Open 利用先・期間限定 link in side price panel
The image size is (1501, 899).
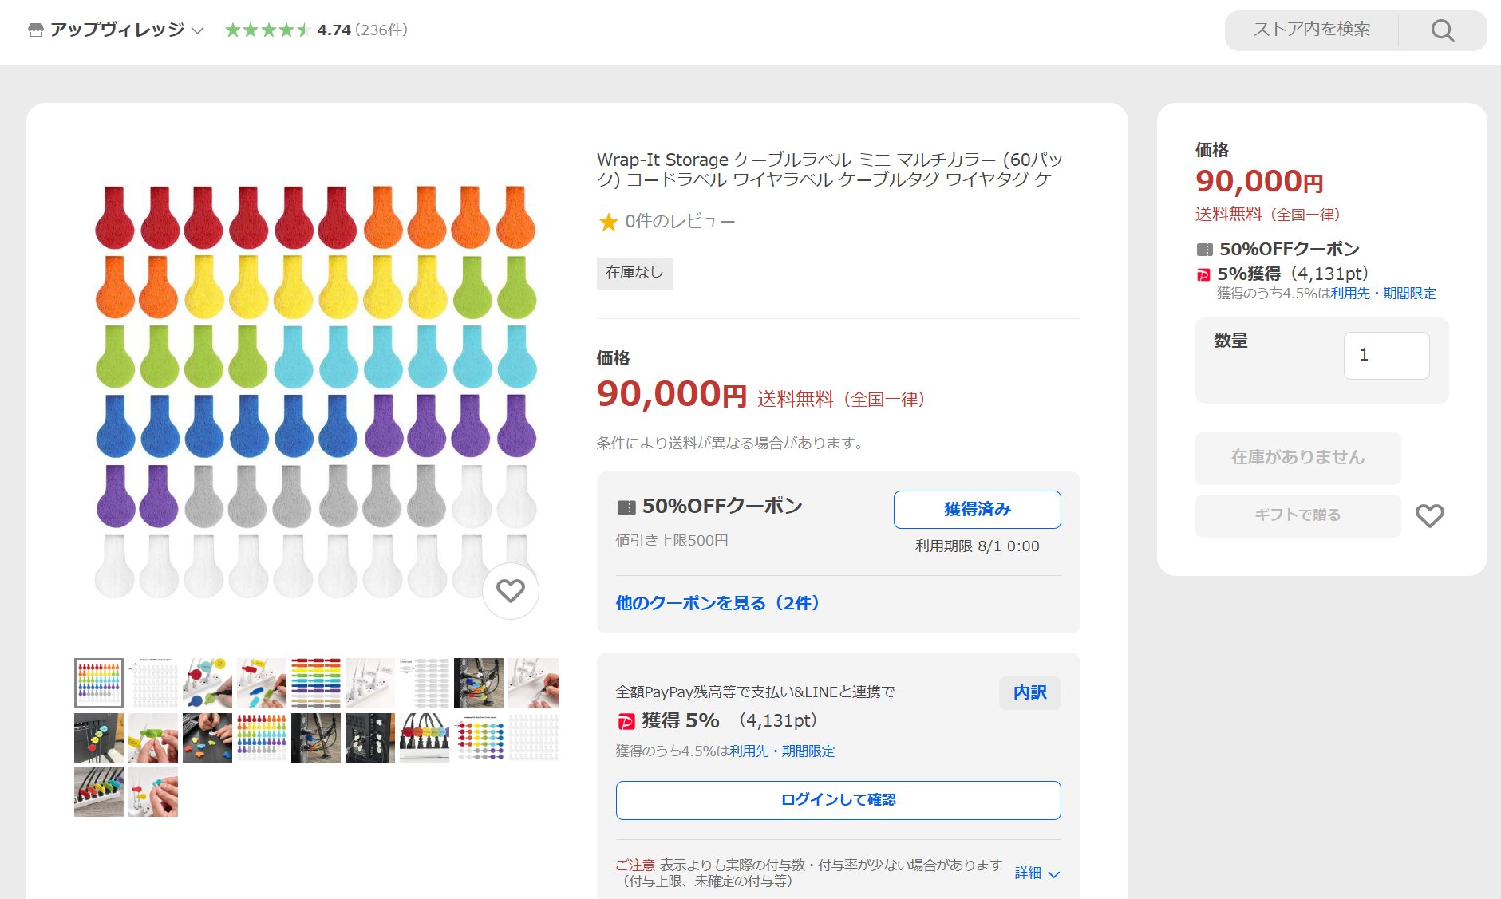point(1383,294)
